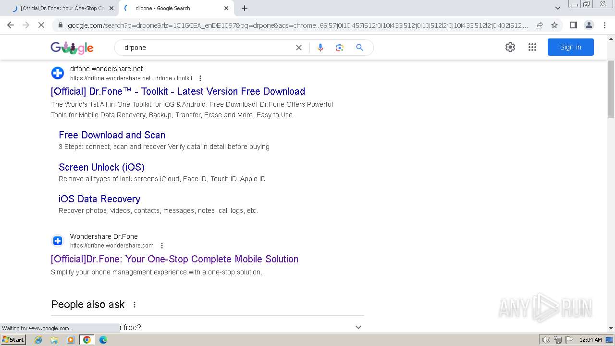Screen dimensions: 615x346
Task: Go back to previous page
Action: click(11, 25)
